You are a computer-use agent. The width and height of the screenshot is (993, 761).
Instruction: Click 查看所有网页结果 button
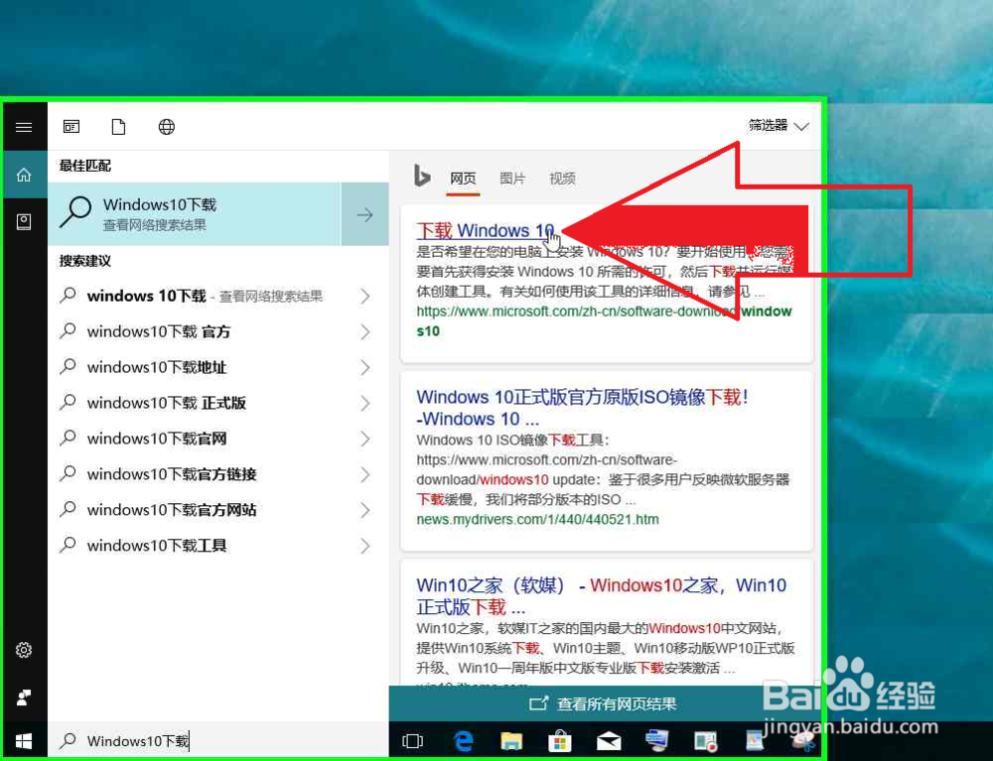pos(605,703)
